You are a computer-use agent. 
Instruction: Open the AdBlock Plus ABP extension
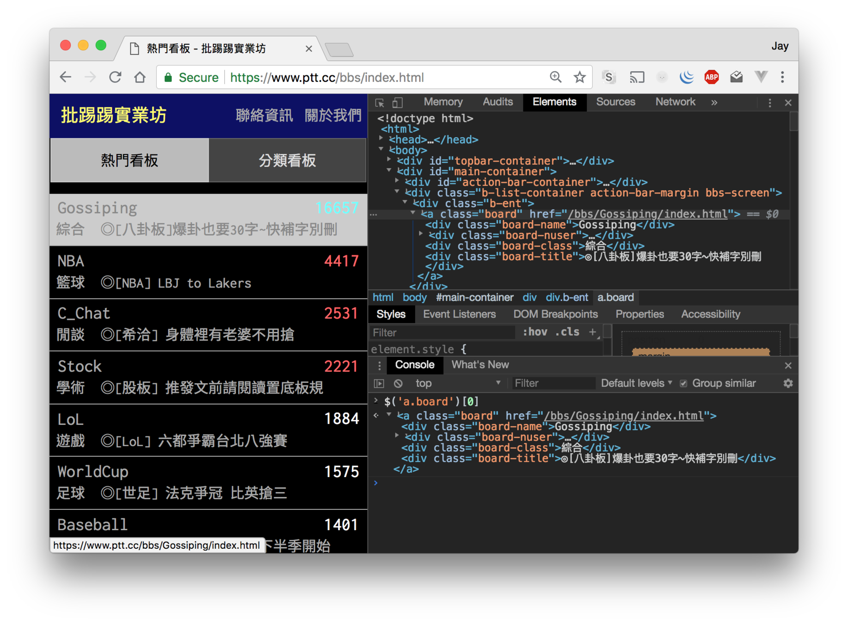711,77
